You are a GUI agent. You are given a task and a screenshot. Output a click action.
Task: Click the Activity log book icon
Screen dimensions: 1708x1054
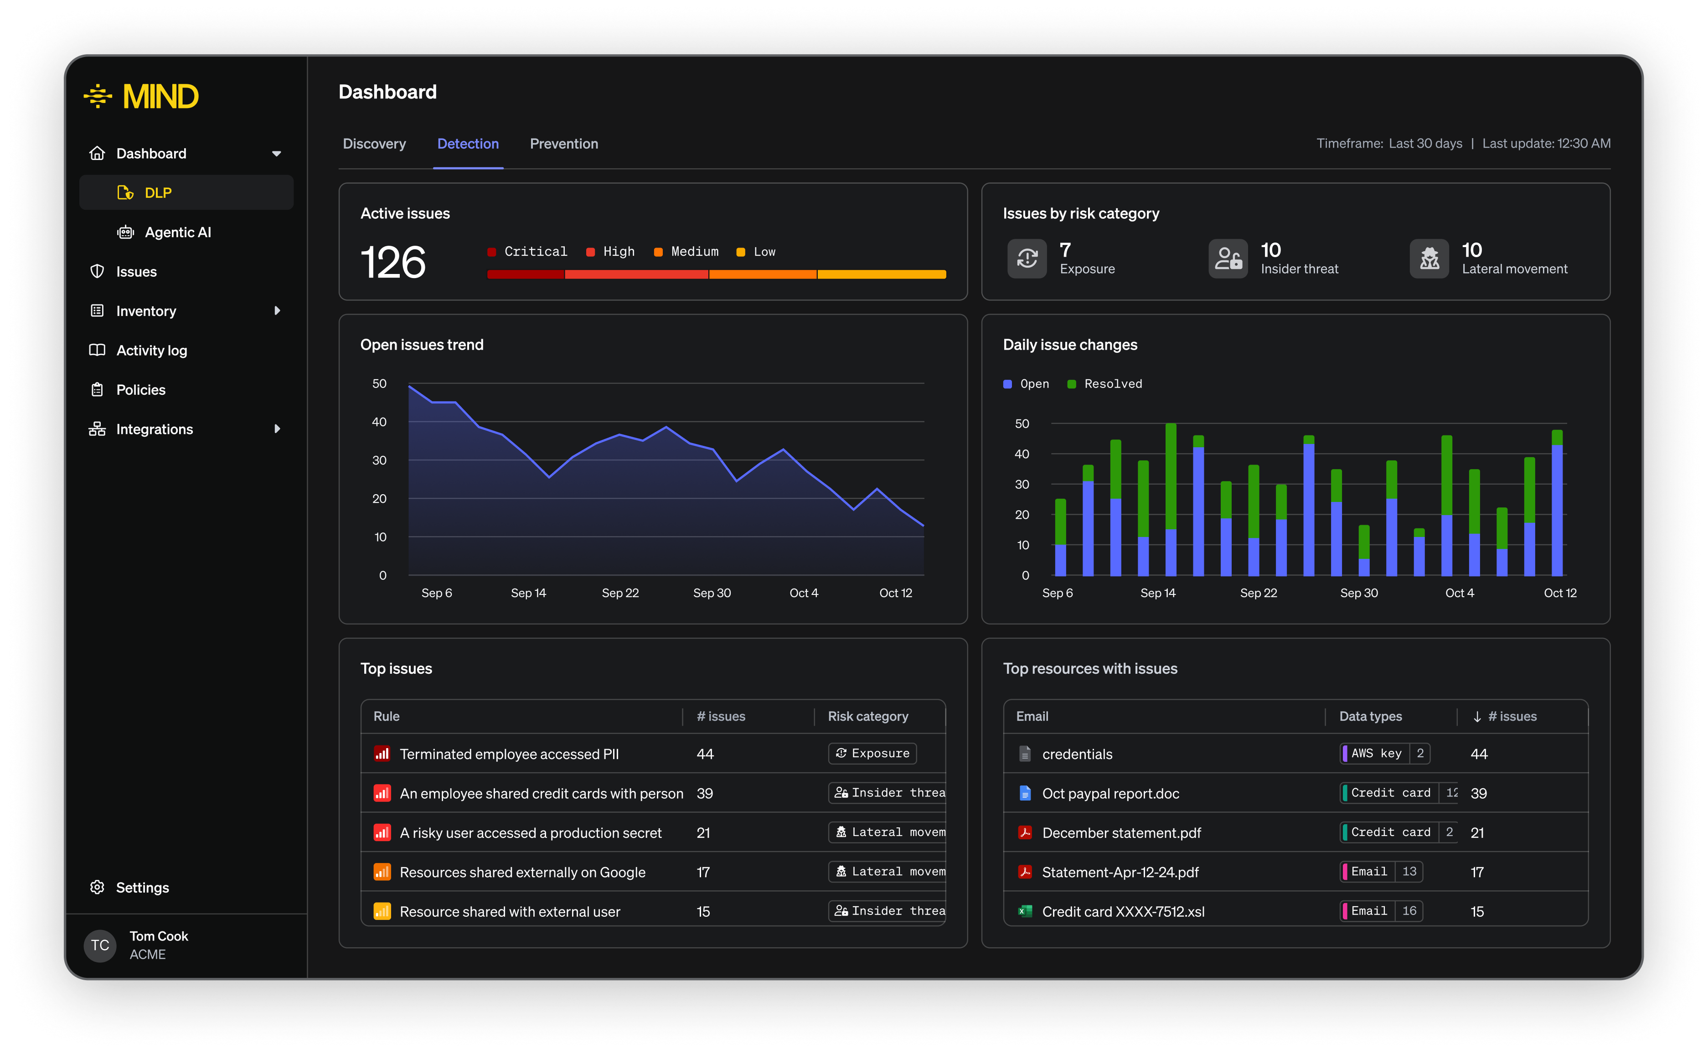coord(97,350)
